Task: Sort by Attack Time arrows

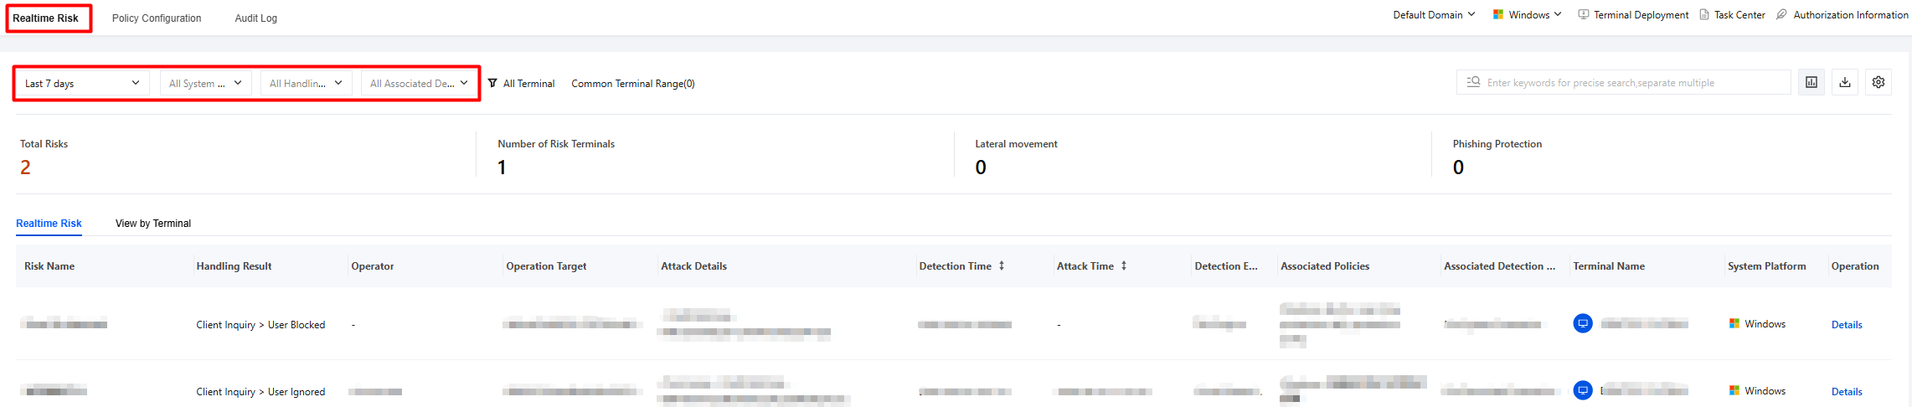Action: pos(1124,265)
